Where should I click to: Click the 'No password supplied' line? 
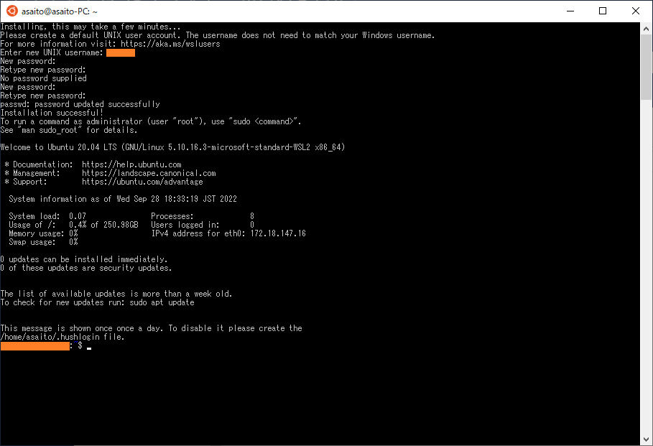pyautogui.click(x=44, y=78)
